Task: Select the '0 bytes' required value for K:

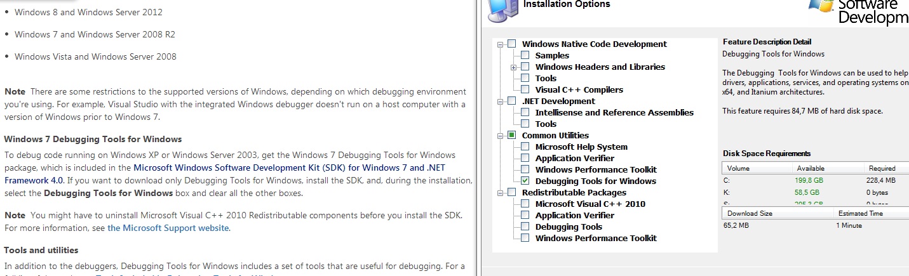Action: click(879, 192)
